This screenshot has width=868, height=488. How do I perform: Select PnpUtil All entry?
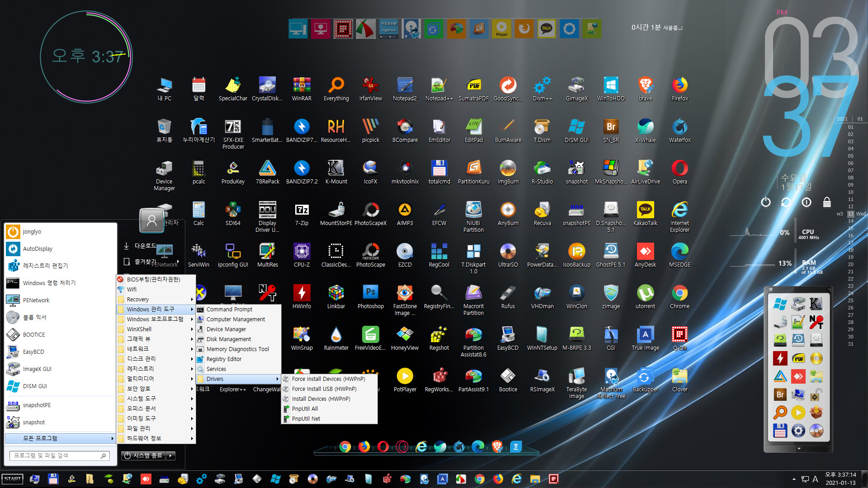point(329,408)
